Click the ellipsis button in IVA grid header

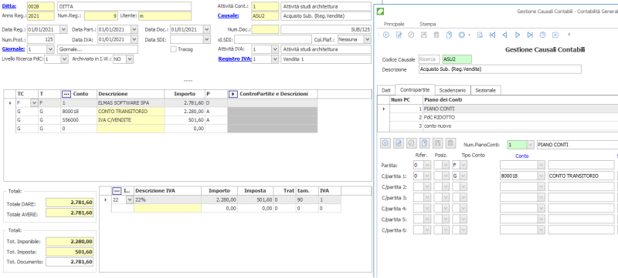click(x=117, y=191)
